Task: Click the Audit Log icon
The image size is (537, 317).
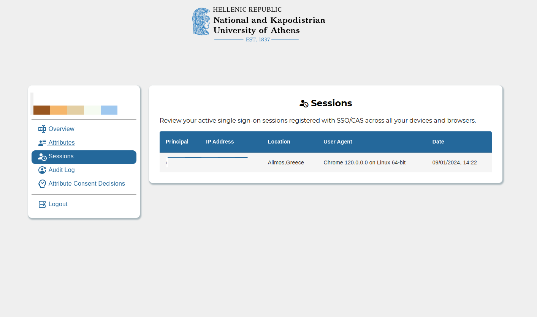Action: [42, 170]
